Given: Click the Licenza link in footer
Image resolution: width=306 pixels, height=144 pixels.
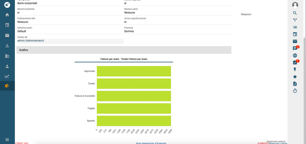Looking at the screenshot, I should click(284, 143).
